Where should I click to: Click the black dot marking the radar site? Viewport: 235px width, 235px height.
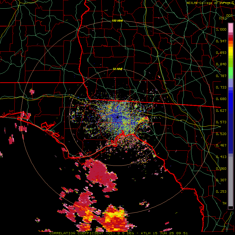118,117
